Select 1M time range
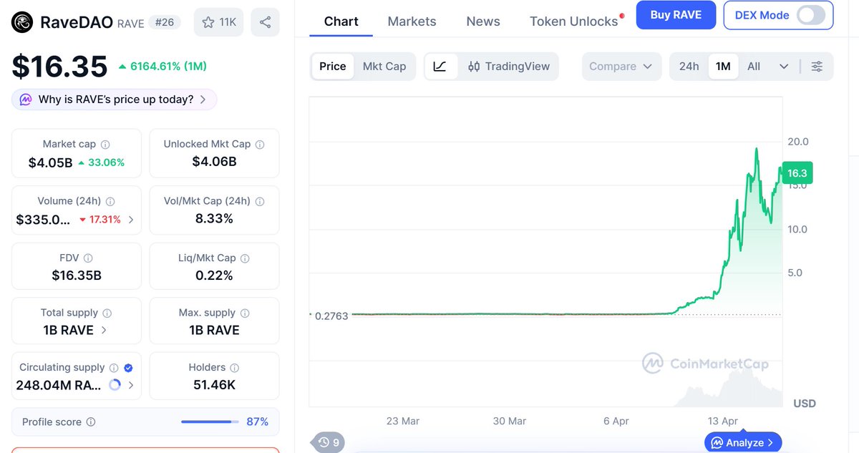Image resolution: width=859 pixels, height=453 pixels. coord(723,67)
